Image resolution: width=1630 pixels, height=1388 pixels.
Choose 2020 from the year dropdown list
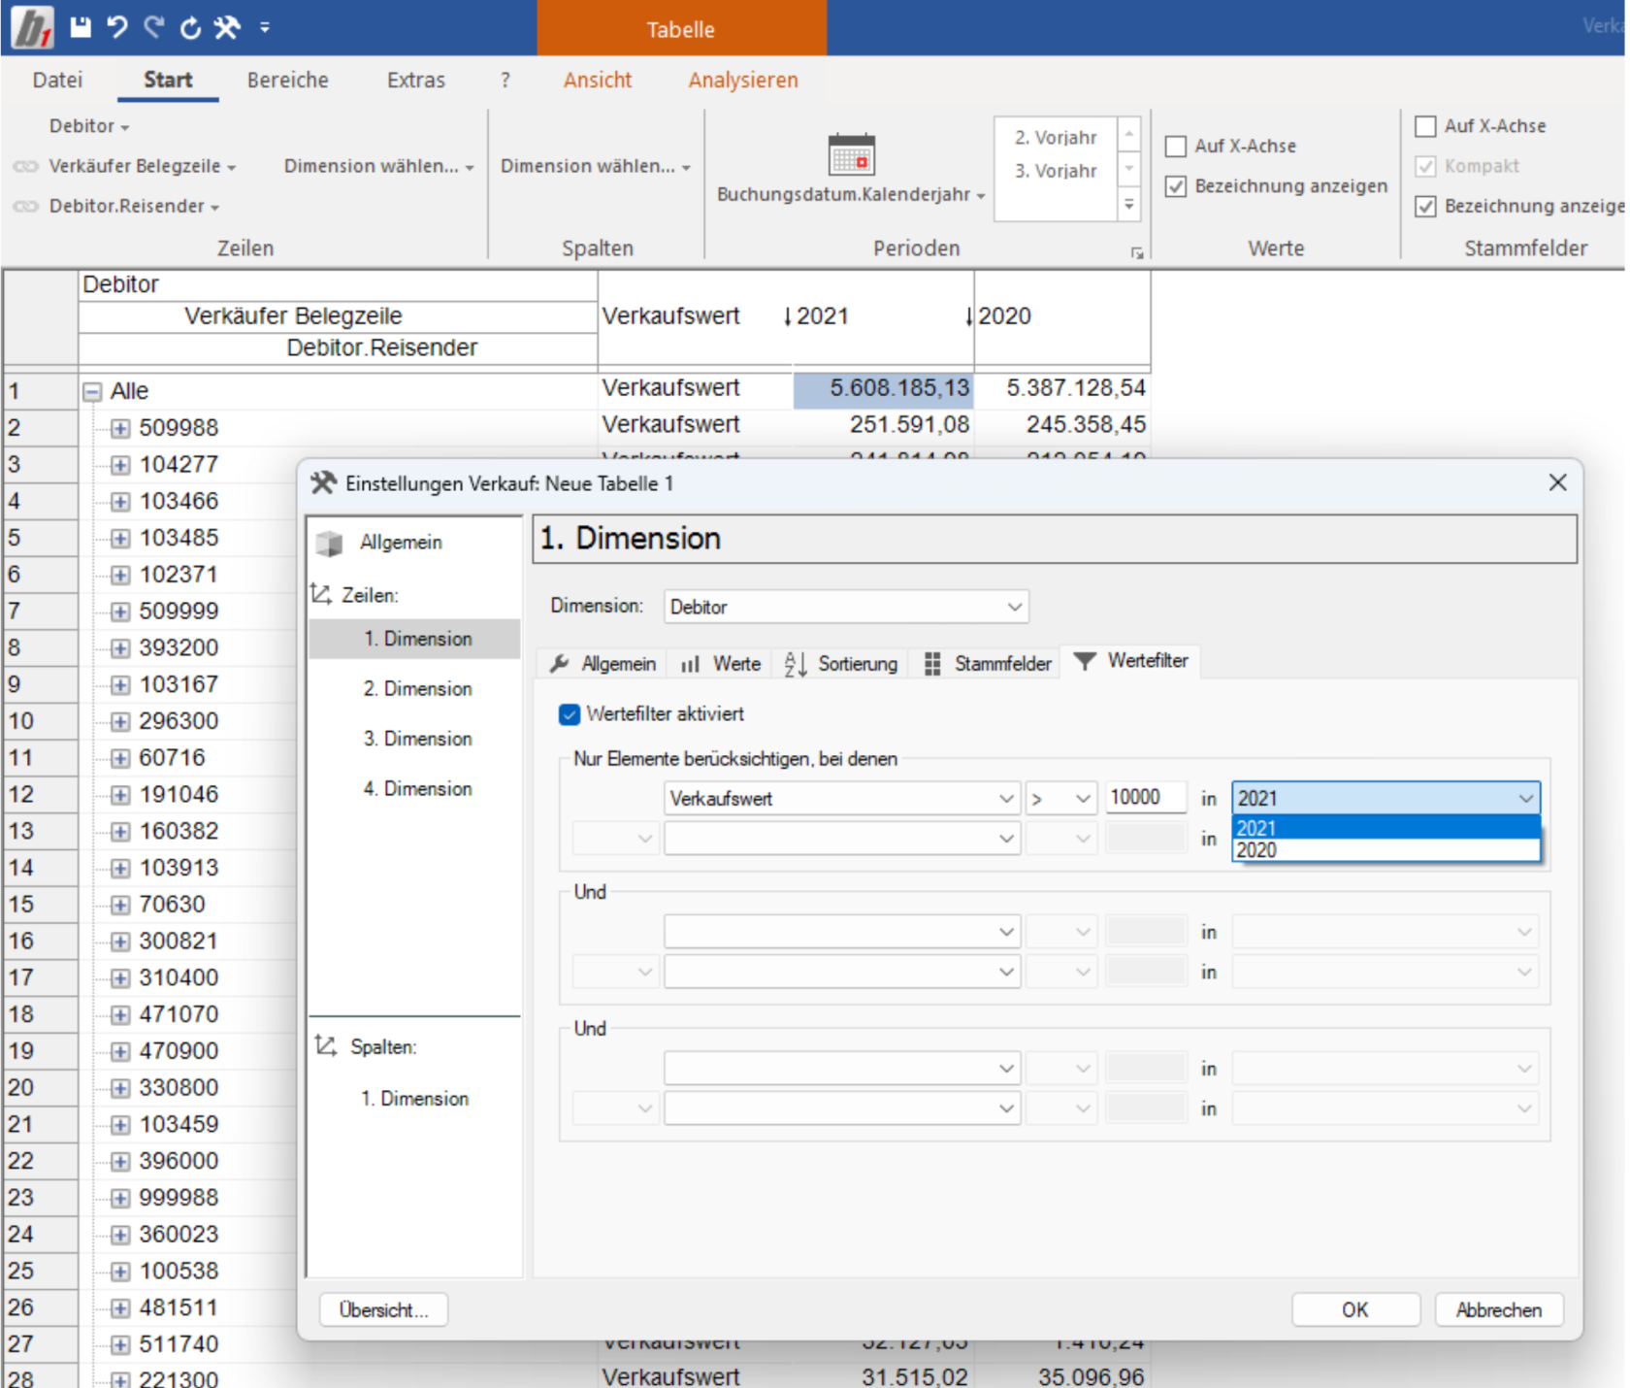point(1385,851)
